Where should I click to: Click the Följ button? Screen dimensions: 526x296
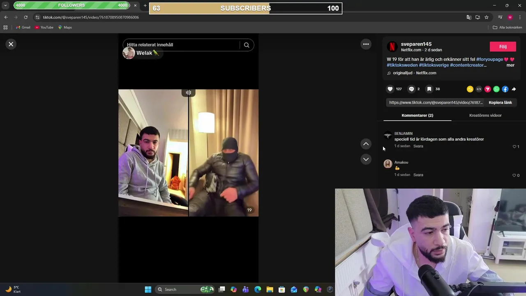(503, 46)
